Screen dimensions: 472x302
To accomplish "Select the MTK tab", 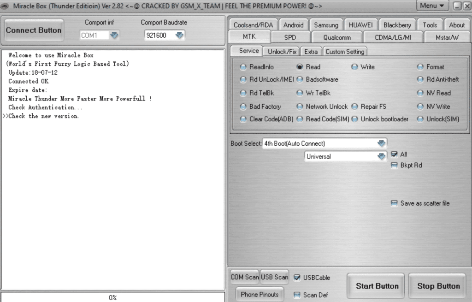I will tap(249, 37).
